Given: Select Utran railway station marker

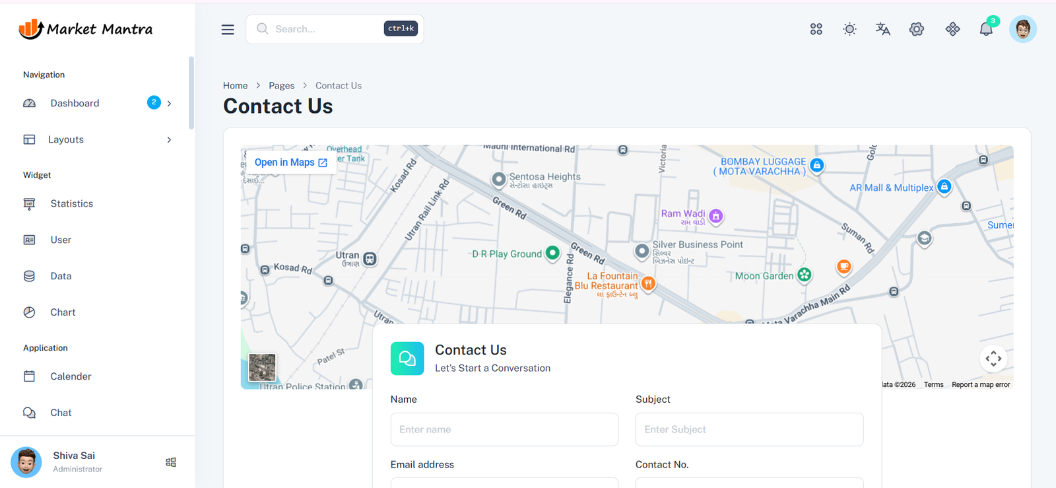Looking at the screenshot, I should [x=370, y=259].
